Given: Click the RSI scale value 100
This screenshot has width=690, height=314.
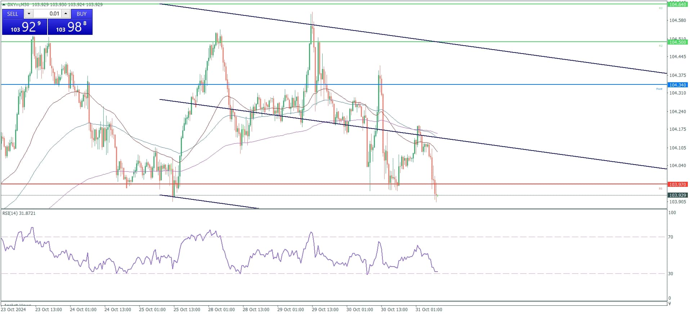Looking at the screenshot, I should [672, 213].
